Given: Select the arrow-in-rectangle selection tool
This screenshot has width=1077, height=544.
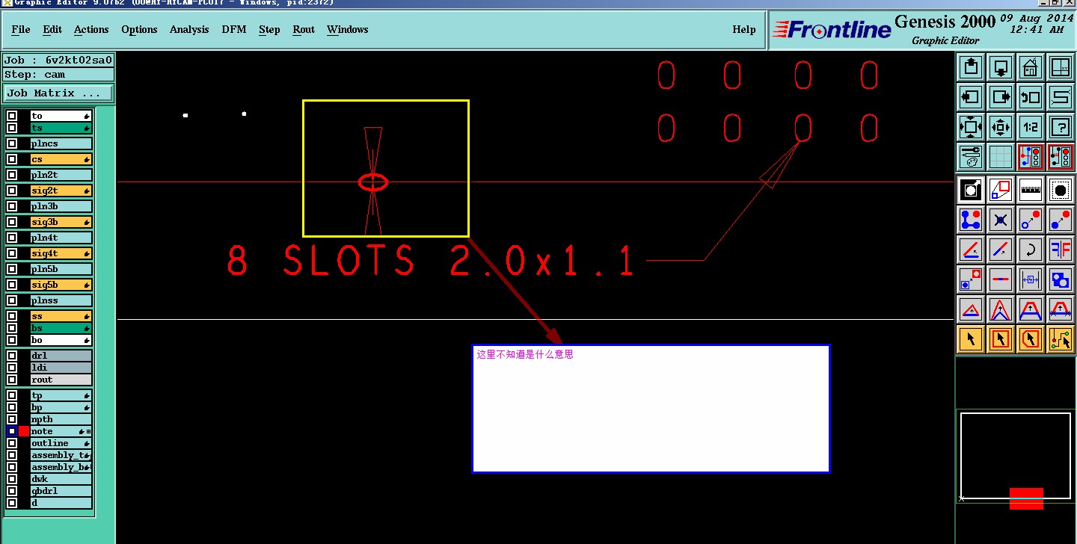Looking at the screenshot, I should [x=1001, y=339].
